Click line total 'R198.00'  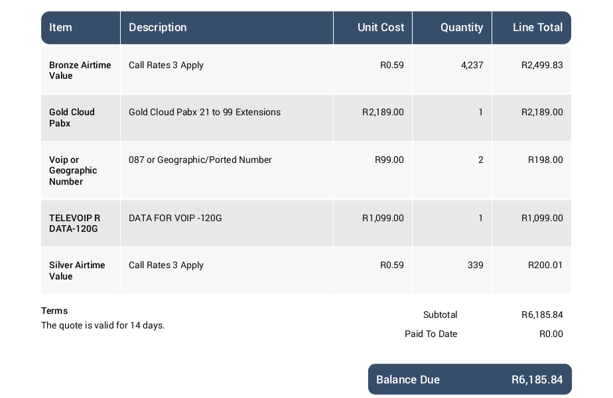tap(545, 160)
